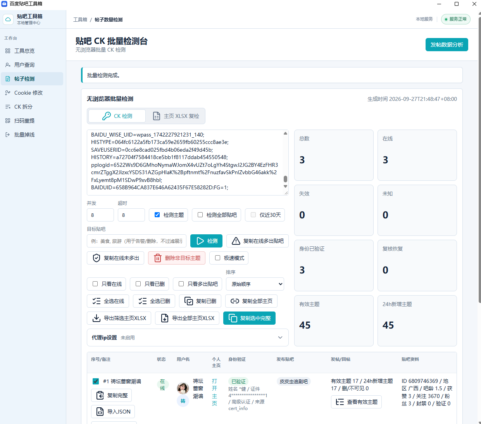Image resolution: width=481 pixels, height=424 pixels.
Task: Click the shield check icon for 复制在线未多出
Action: [x=97, y=258]
